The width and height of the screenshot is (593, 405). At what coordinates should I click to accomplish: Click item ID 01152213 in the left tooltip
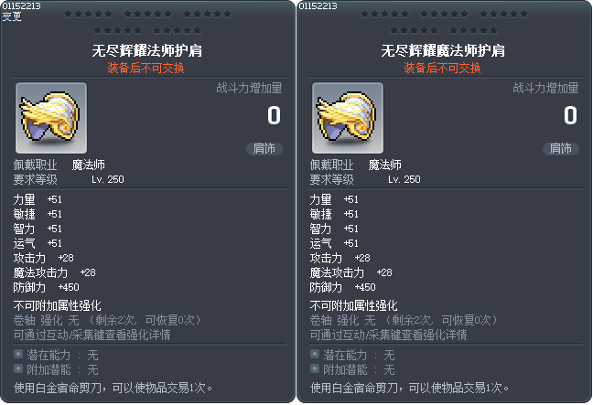pyautogui.click(x=22, y=5)
